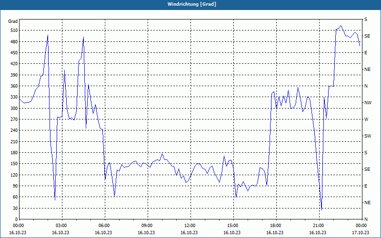This screenshot has width=381, height=238.
Task: Pick the 420 degree axis value
Action: [x=14, y=64]
